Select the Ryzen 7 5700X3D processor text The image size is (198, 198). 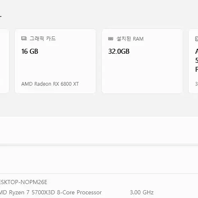tap(50, 192)
